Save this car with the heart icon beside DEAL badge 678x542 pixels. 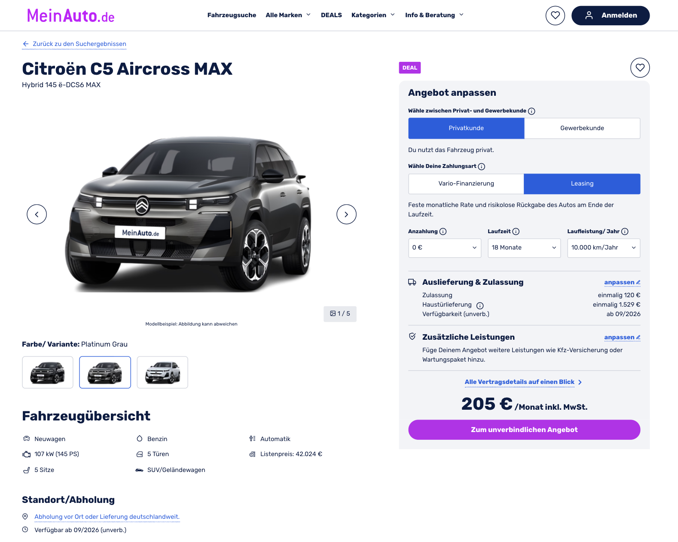(640, 68)
